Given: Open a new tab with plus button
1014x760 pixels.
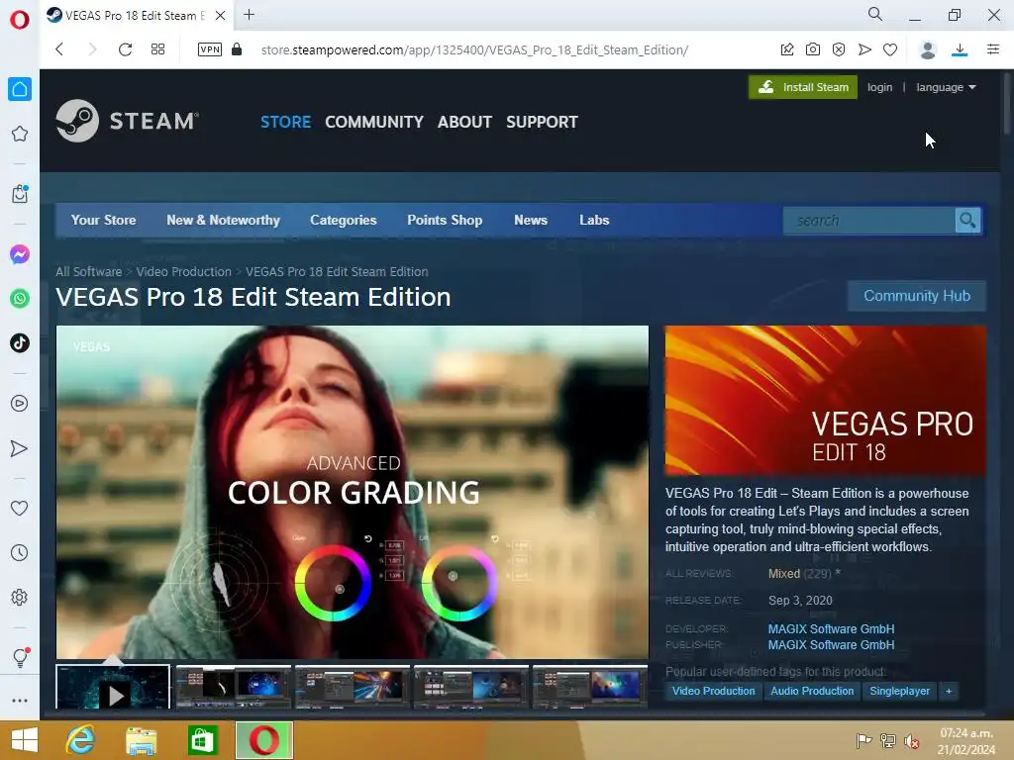Looking at the screenshot, I should coord(249,14).
